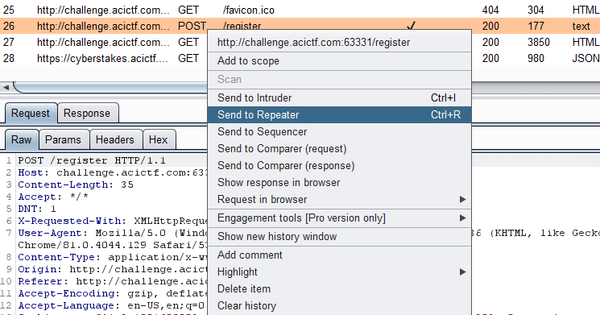This screenshot has width=600, height=315.
Task: Click the horizontal scrollbar left arrow
Action: (x=6, y=87)
